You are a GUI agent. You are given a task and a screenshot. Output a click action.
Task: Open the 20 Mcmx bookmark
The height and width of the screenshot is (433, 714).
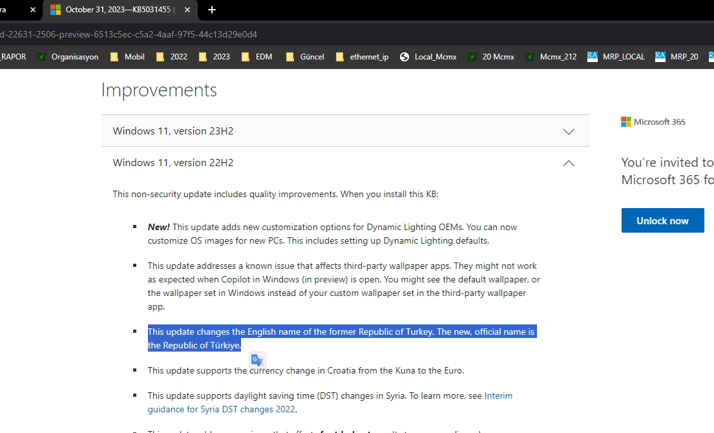click(491, 57)
